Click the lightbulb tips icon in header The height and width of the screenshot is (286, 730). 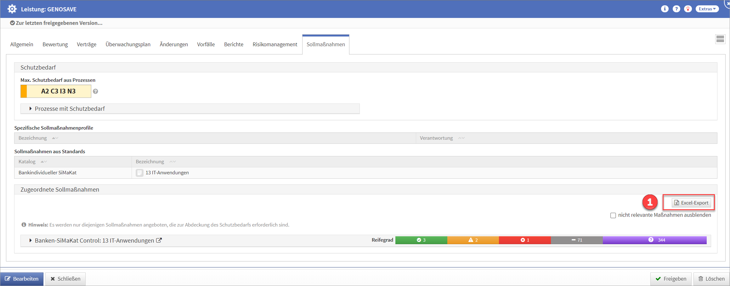tap(688, 9)
